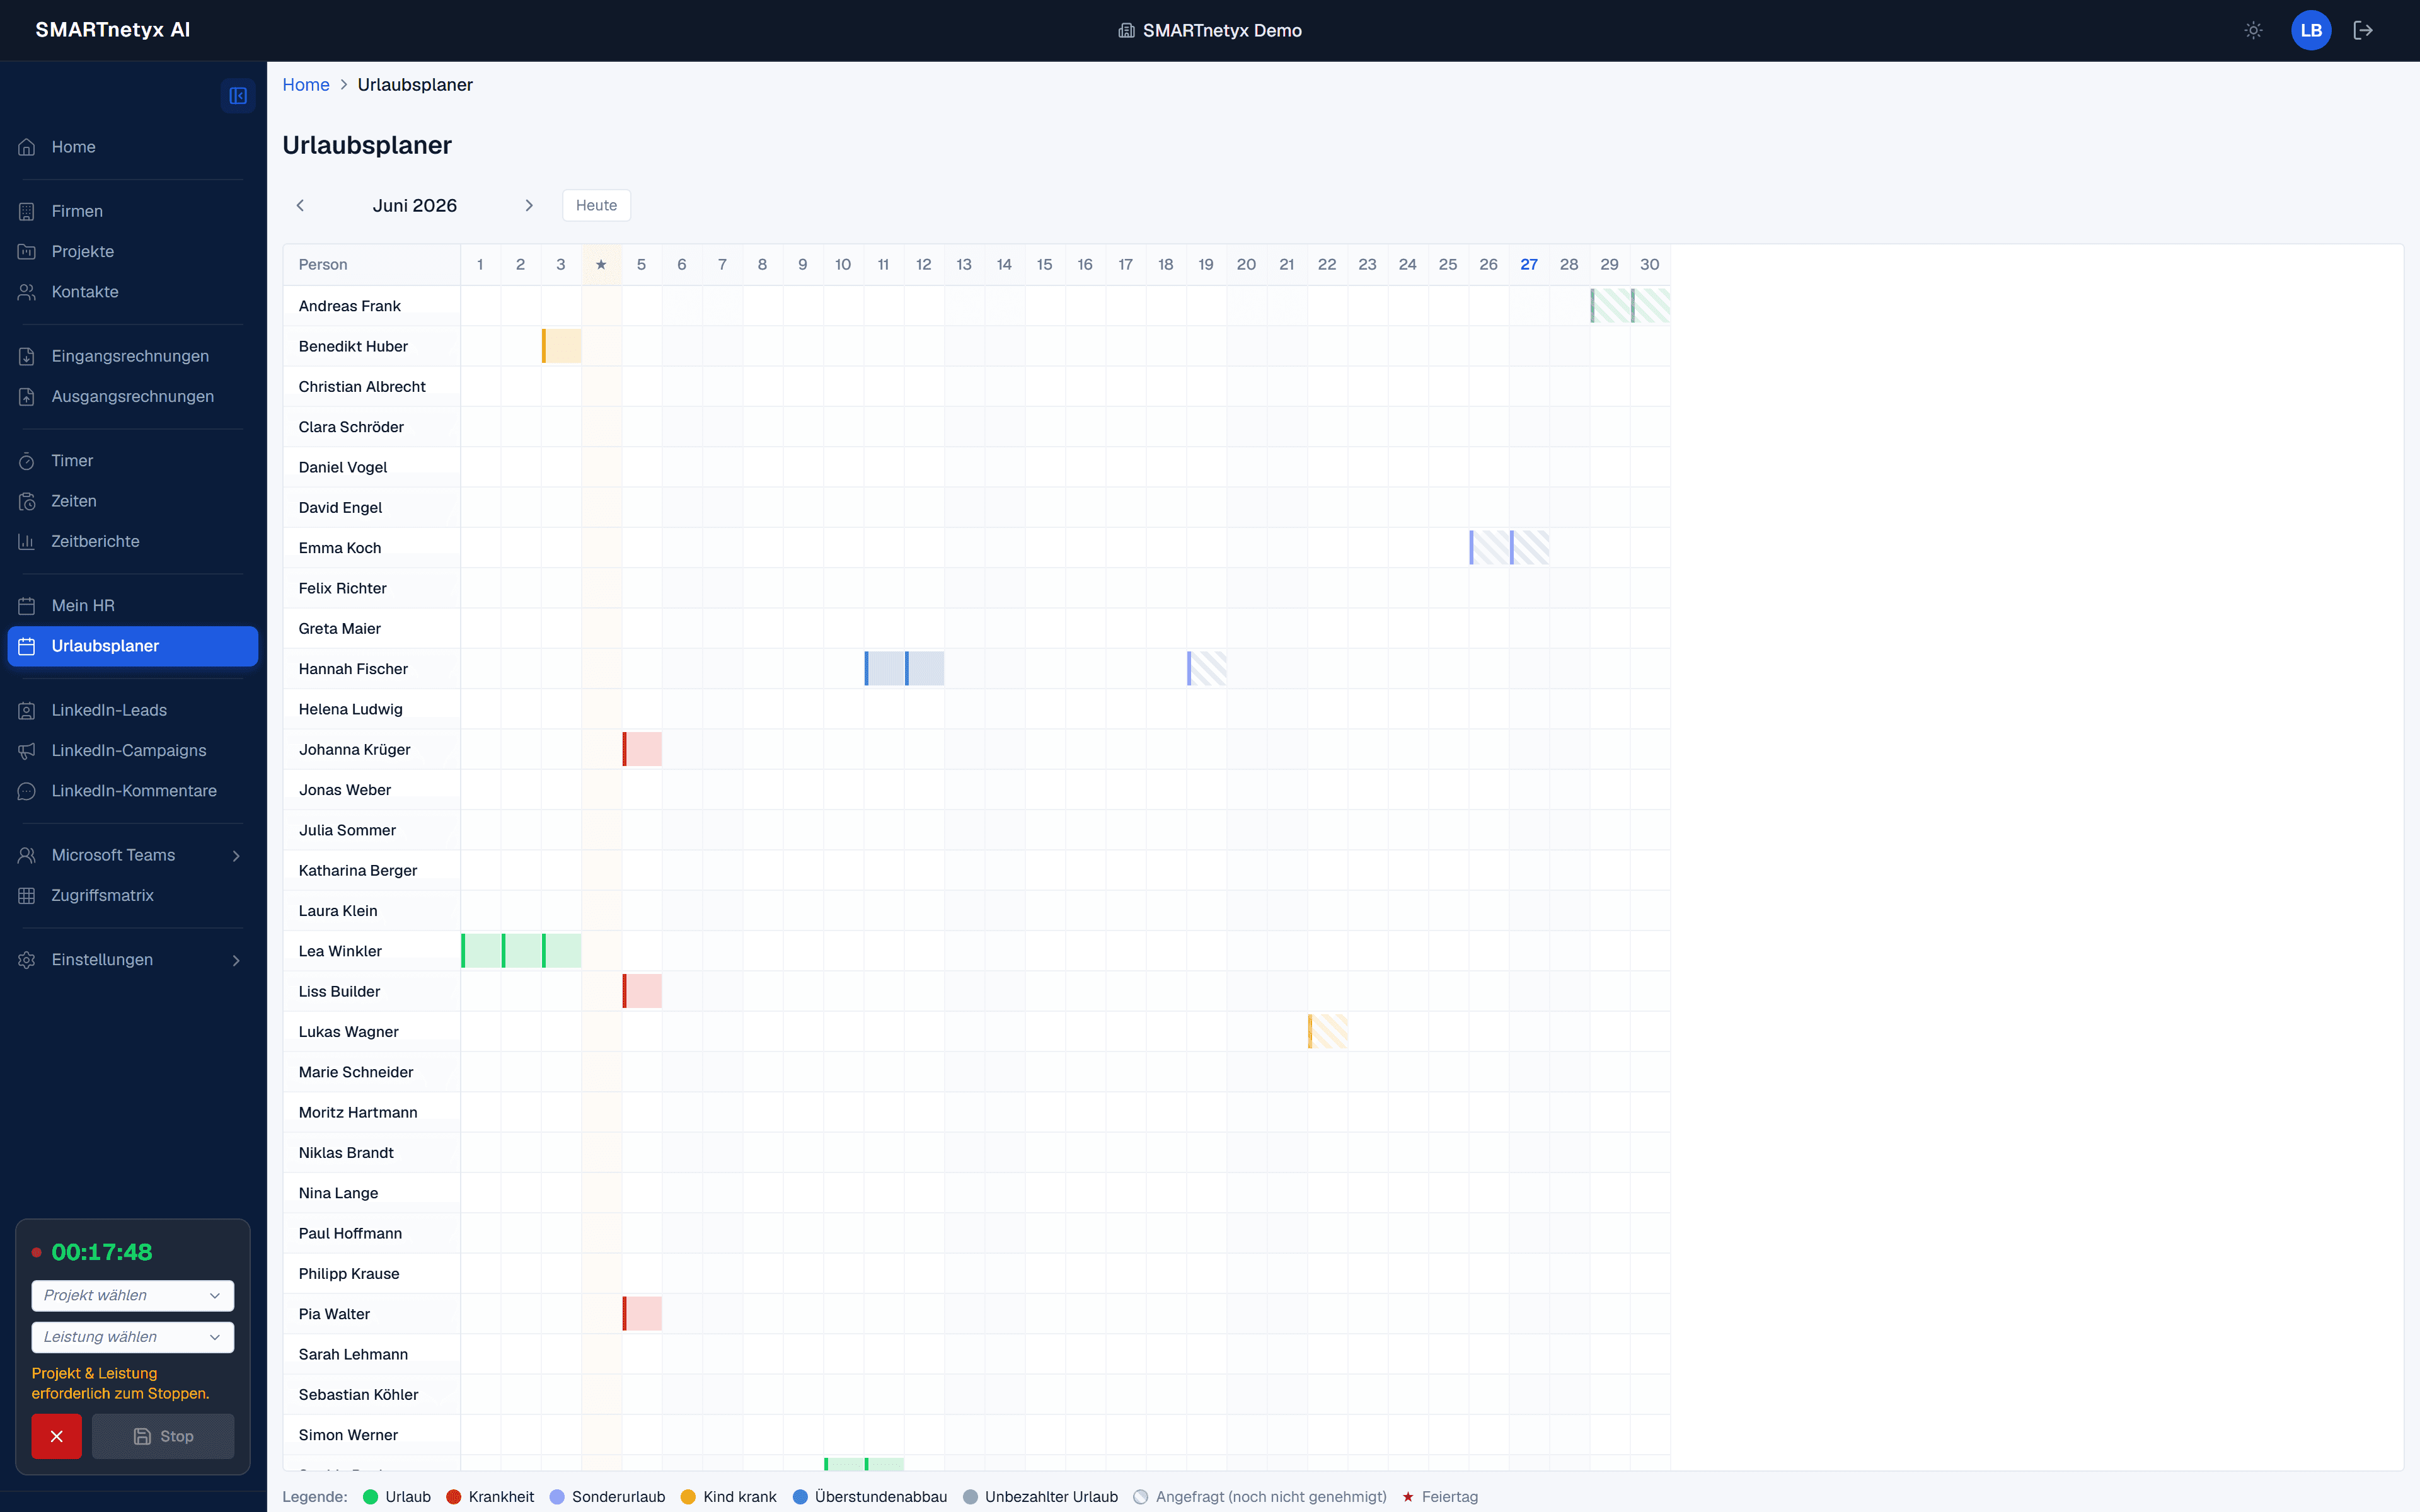Click the Zeitberichte chart icon
The width and height of the screenshot is (2420, 1512).
(27, 541)
